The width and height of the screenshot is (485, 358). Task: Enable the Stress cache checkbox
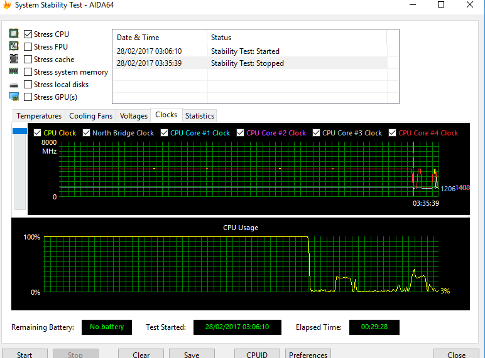[28, 60]
